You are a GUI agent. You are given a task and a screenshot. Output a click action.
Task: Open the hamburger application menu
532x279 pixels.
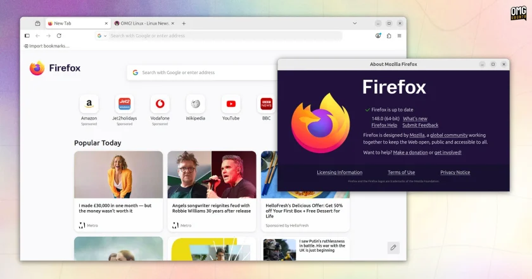(x=400, y=35)
